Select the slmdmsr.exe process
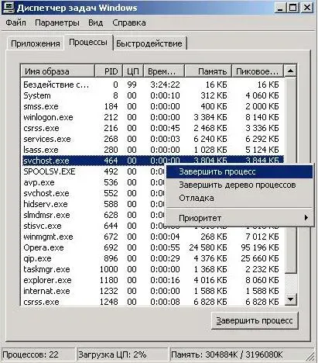This screenshot has width=318, height=363. 94,215
